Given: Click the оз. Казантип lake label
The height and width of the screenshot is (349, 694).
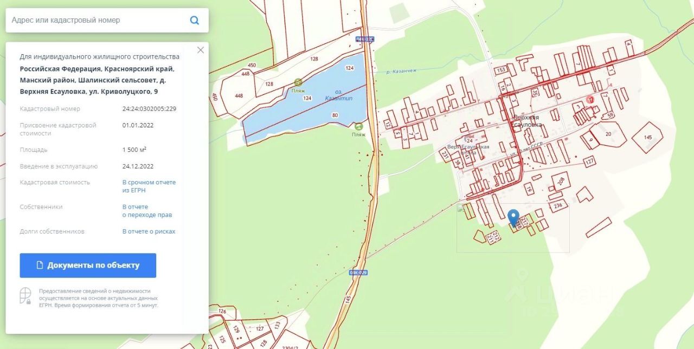Looking at the screenshot, I should [338, 95].
